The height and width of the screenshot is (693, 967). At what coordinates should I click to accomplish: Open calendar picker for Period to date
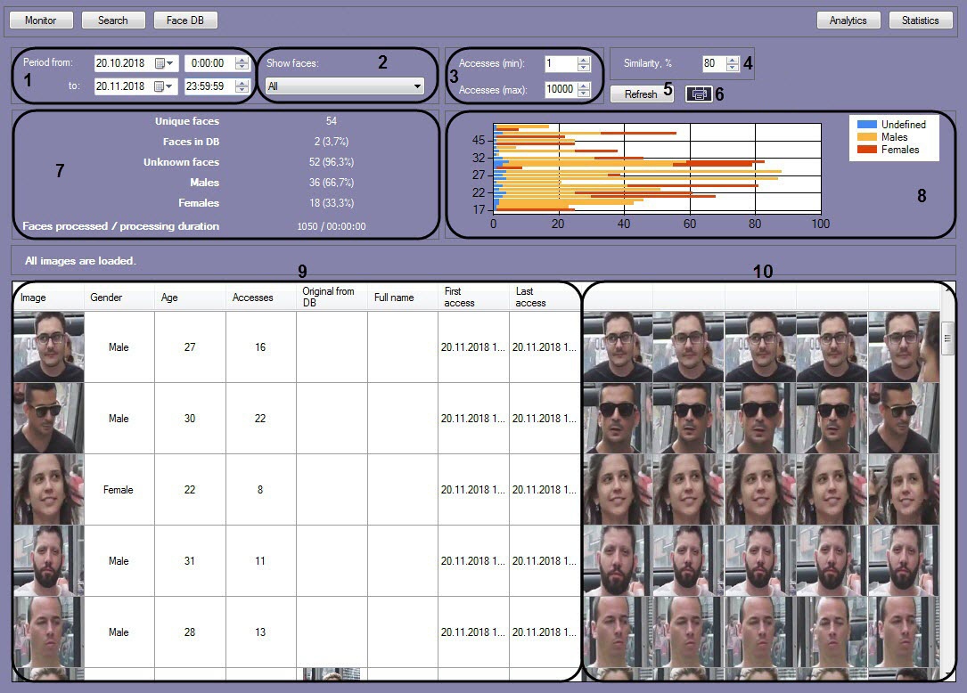click(160, 86)
